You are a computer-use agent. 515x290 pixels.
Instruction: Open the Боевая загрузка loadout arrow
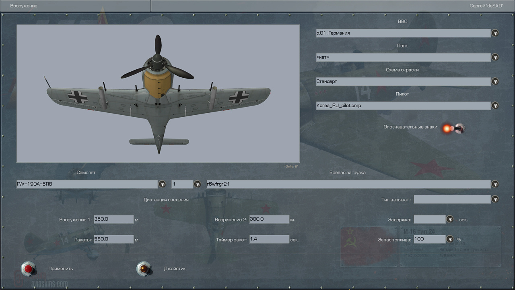pos(495,184)
